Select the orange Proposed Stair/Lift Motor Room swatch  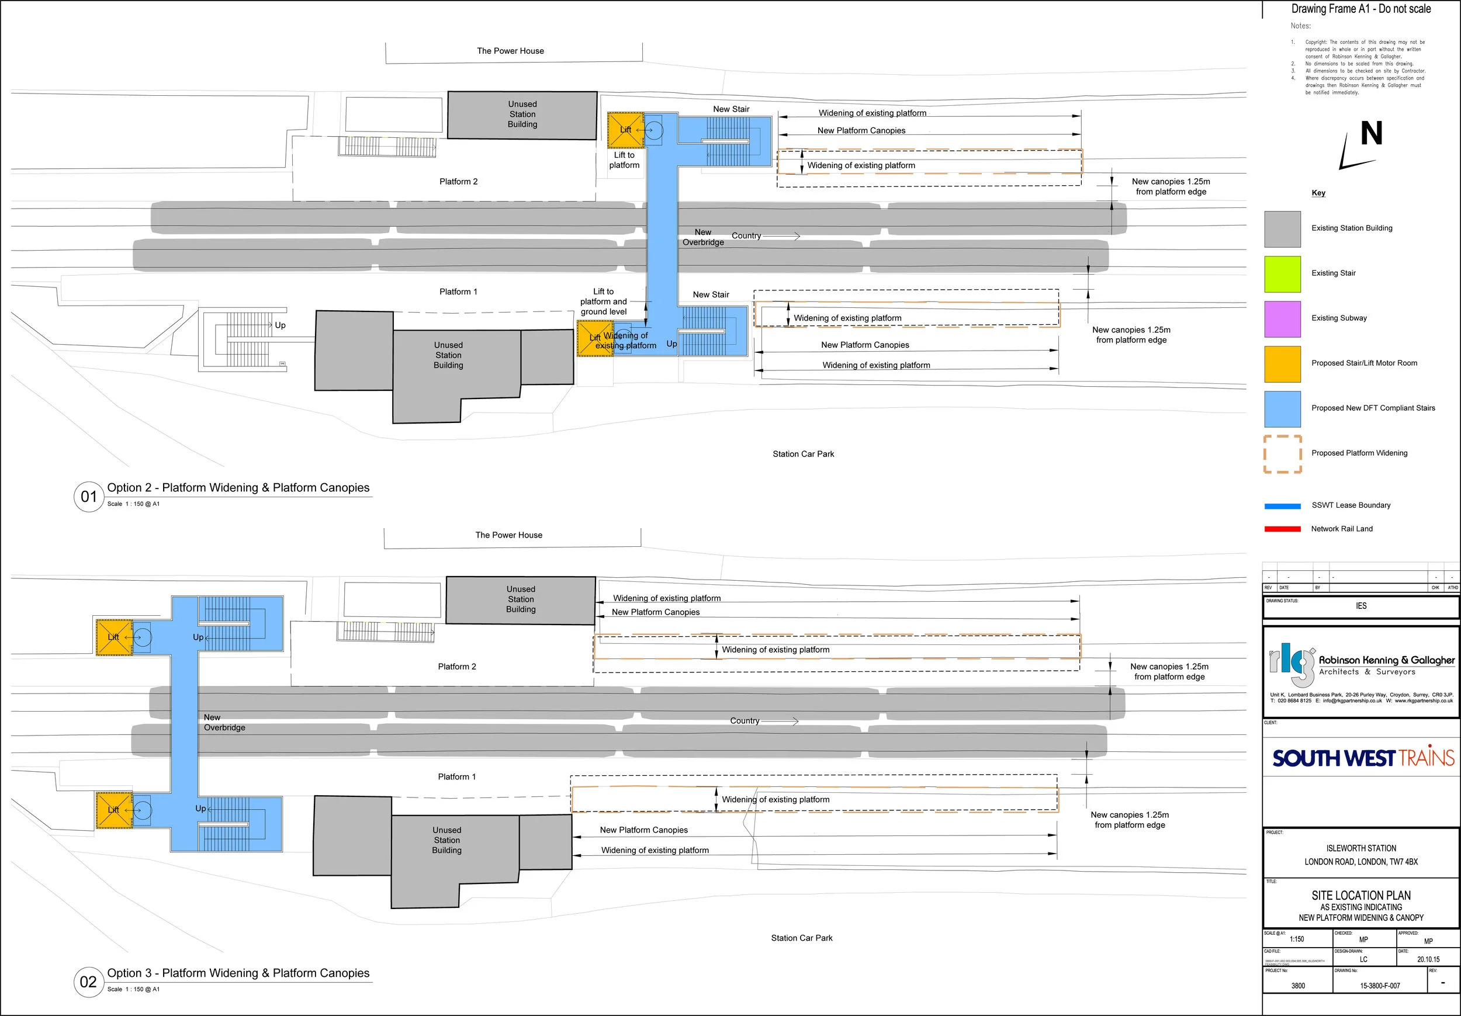1282,364
